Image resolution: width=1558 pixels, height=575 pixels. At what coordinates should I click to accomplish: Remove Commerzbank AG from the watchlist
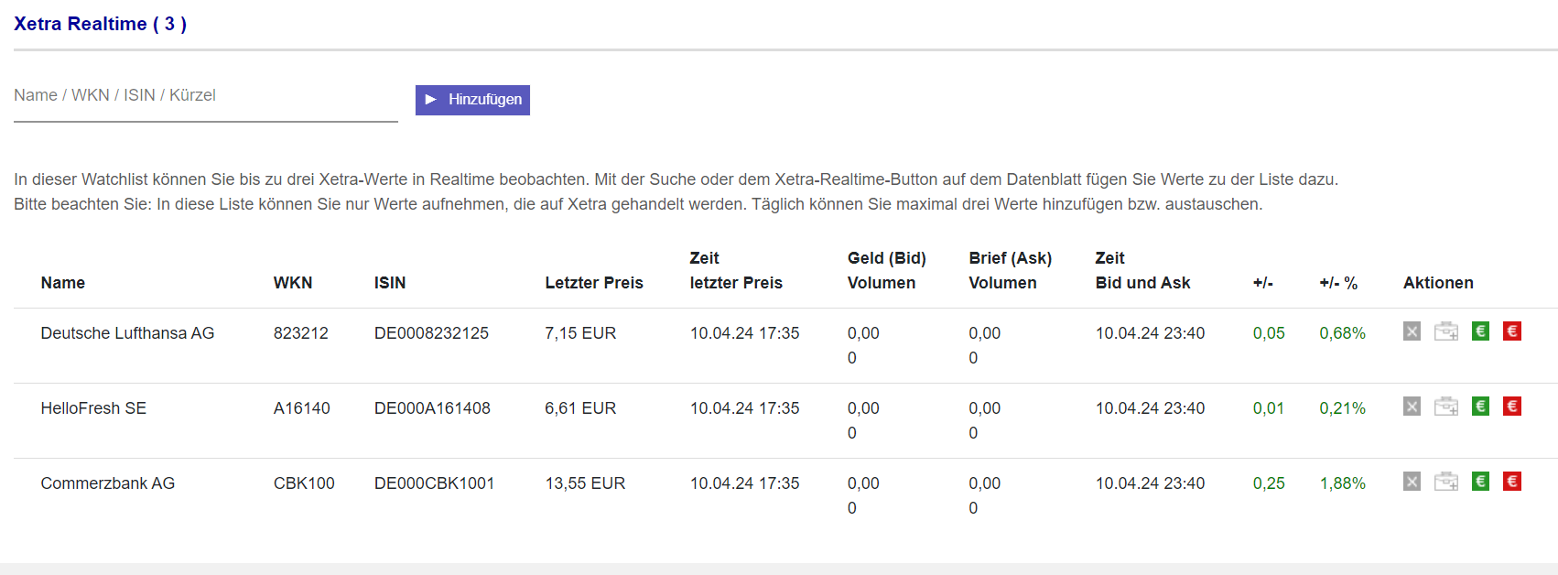(x=1412, y=482)
